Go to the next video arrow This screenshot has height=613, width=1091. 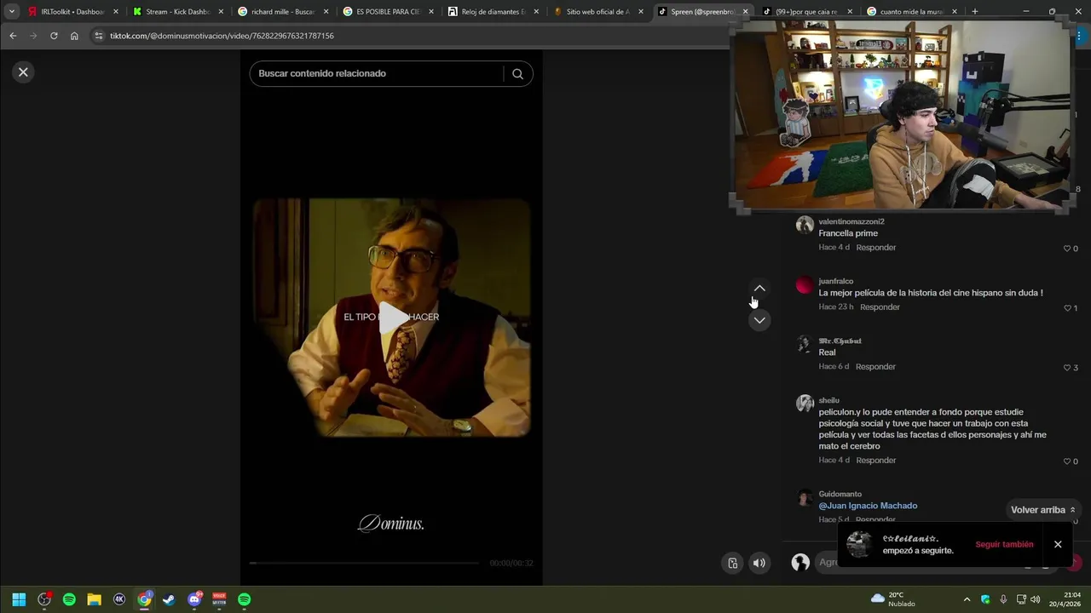click(759, 320)
